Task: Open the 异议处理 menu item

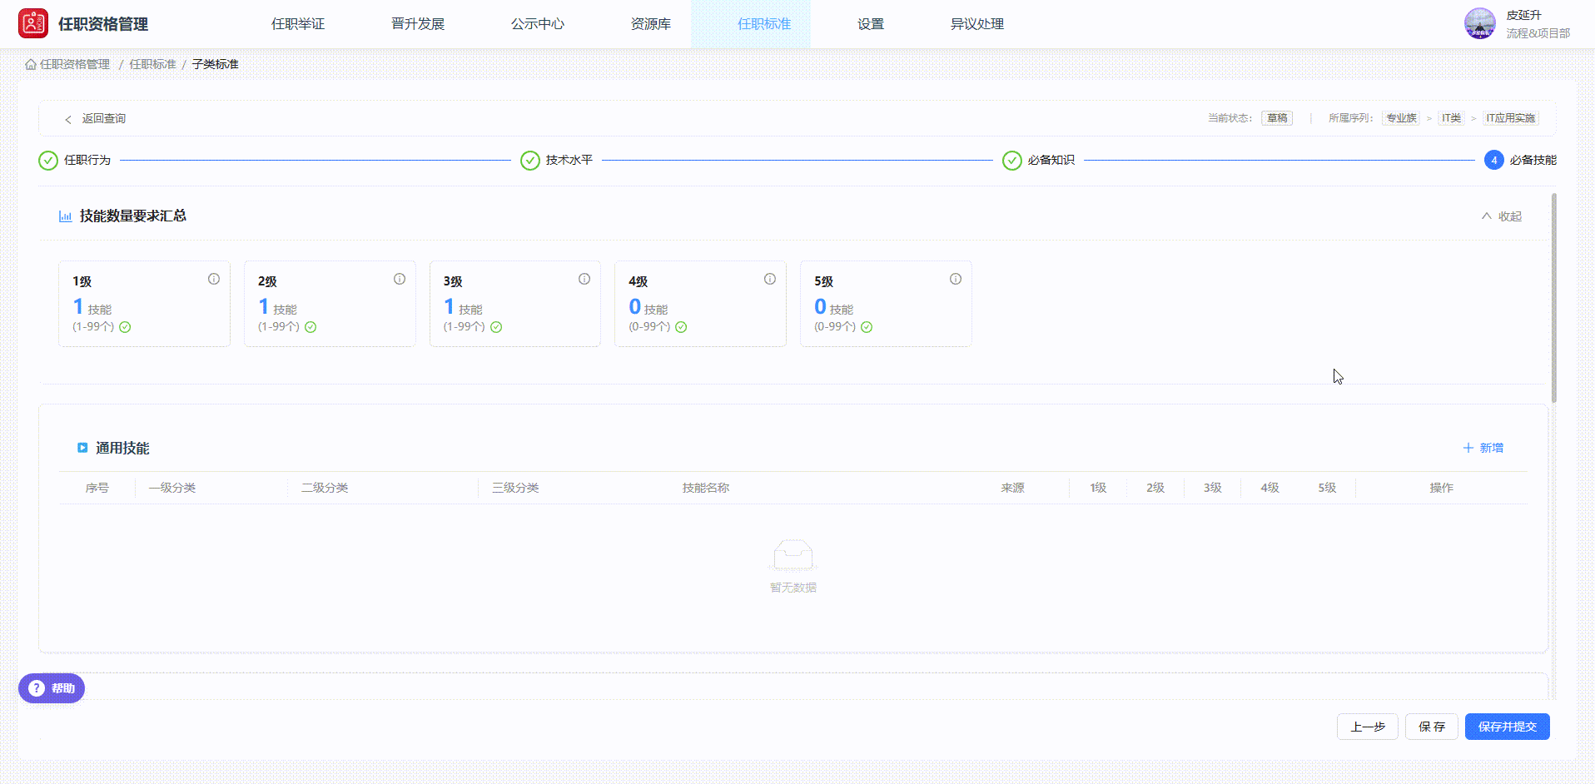Action: pyautogui.click(x=976, y=24)
